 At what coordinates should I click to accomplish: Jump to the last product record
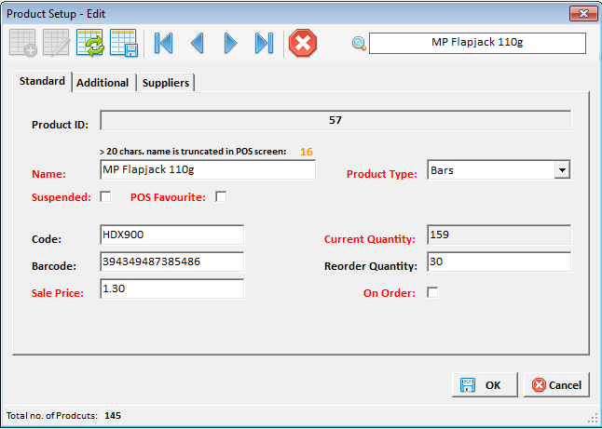pos(264,44)
